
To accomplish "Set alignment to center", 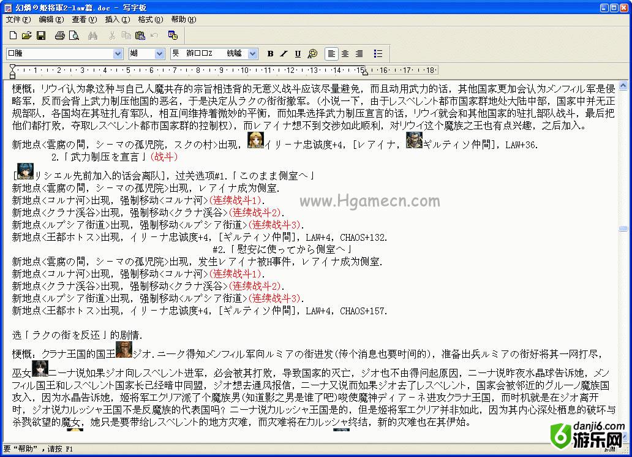I will (x=345, y=54).
